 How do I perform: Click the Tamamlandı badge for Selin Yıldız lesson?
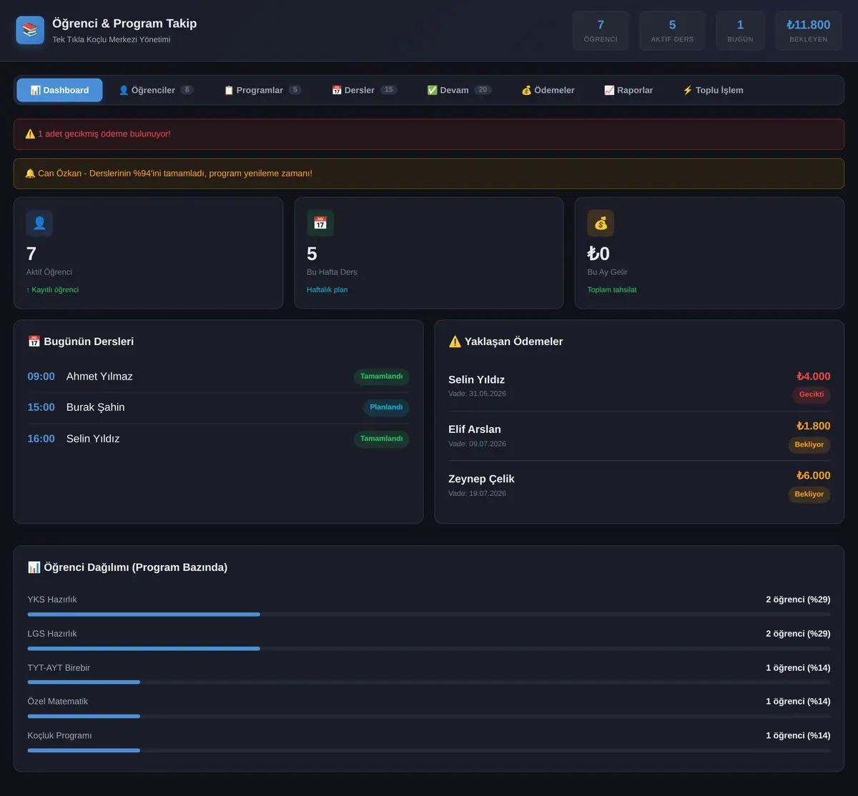tap(381, 439)
